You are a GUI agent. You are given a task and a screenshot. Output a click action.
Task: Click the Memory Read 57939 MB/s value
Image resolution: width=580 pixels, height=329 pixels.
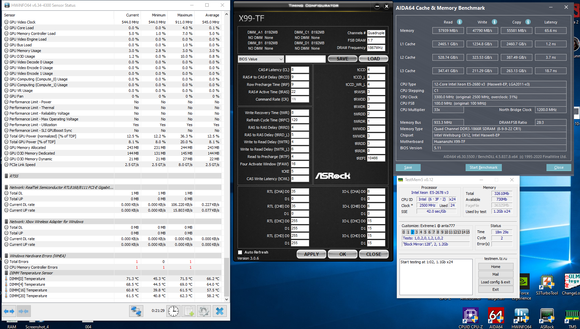[448, 31]
